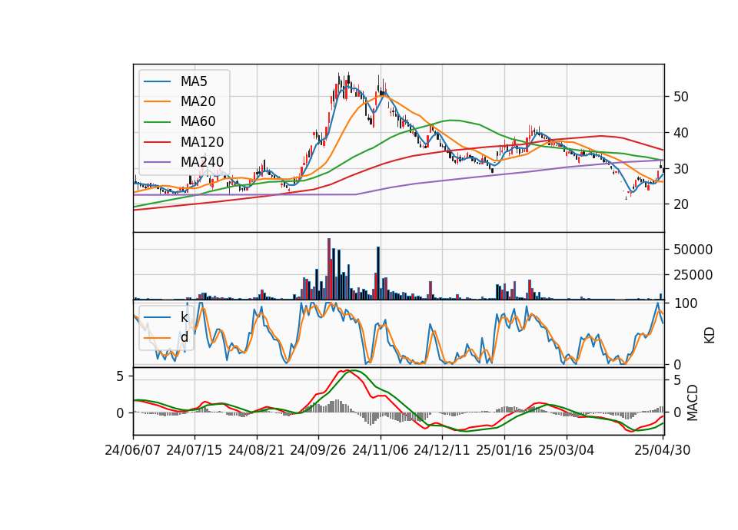This screenshot has width=738, height=530.
Task: Click the price axis value 30
Action: pyautogui.click(x=681, y=169)
